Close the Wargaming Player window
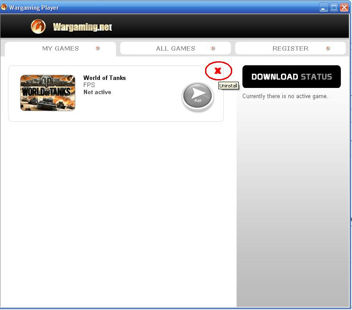The width and height of the screenshot is (352, 310). [344, 8]
